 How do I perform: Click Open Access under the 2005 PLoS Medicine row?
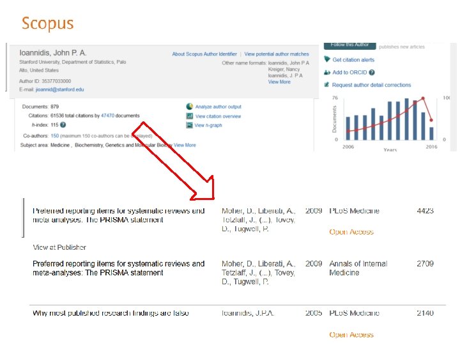[x=351, y=335]
